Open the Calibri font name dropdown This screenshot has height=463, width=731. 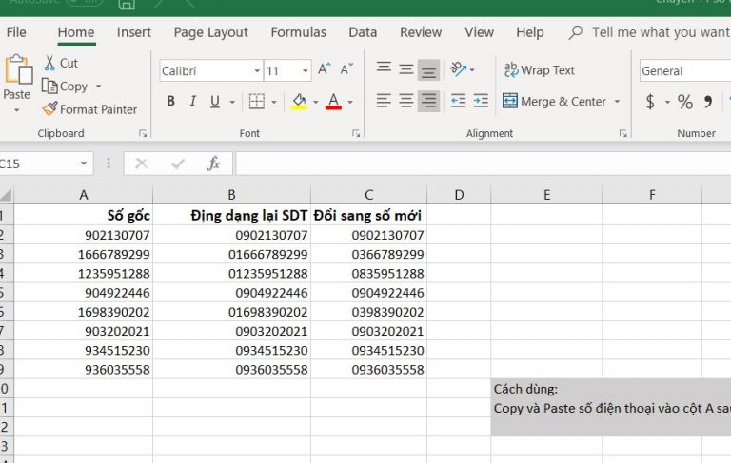pos(257,70)
